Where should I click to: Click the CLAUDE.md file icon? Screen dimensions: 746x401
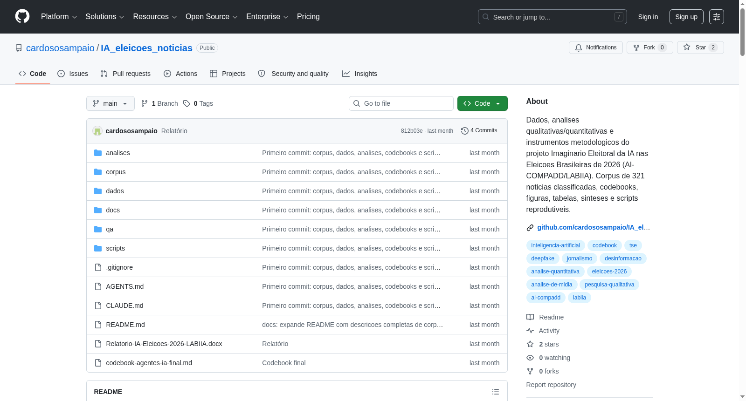pyautogui.click(x=98, y=306)
